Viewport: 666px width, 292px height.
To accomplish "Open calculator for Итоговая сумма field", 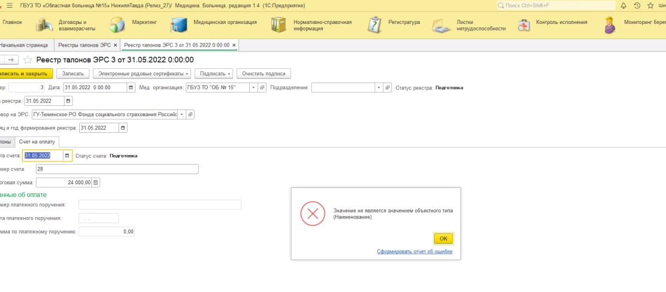I will click(96, 182).
